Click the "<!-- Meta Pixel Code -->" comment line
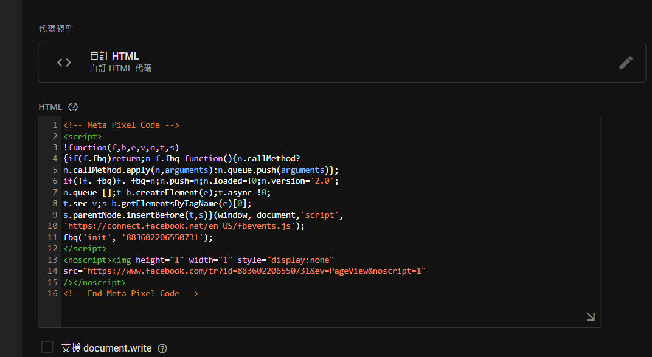The image size is (652, 357). point(121,125)
